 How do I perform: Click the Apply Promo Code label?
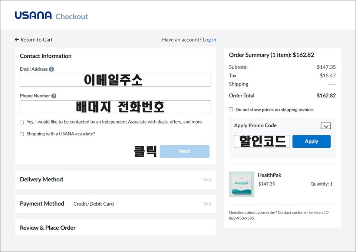(255, 125)
